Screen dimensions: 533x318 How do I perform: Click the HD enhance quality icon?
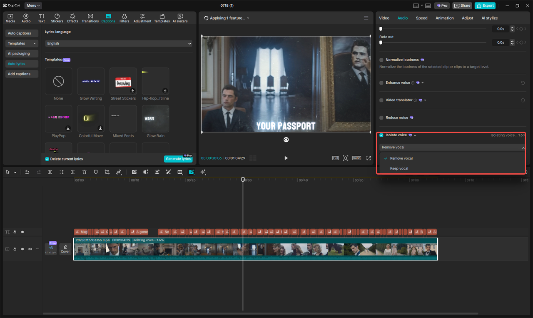[180, 172]
